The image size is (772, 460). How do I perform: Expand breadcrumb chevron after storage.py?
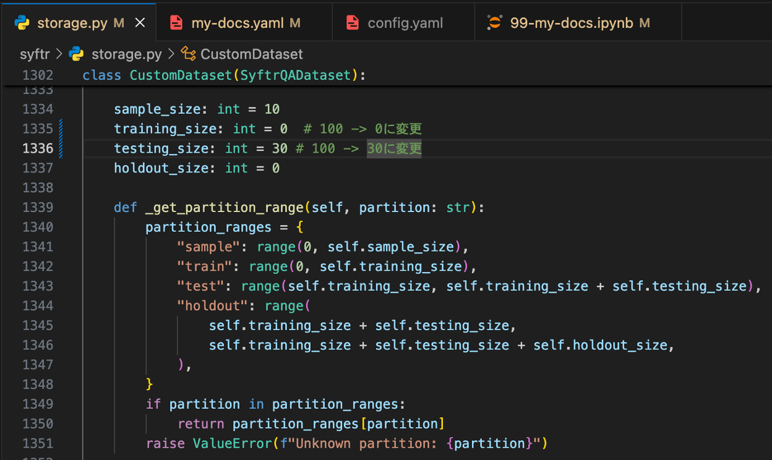pos(171,54)
